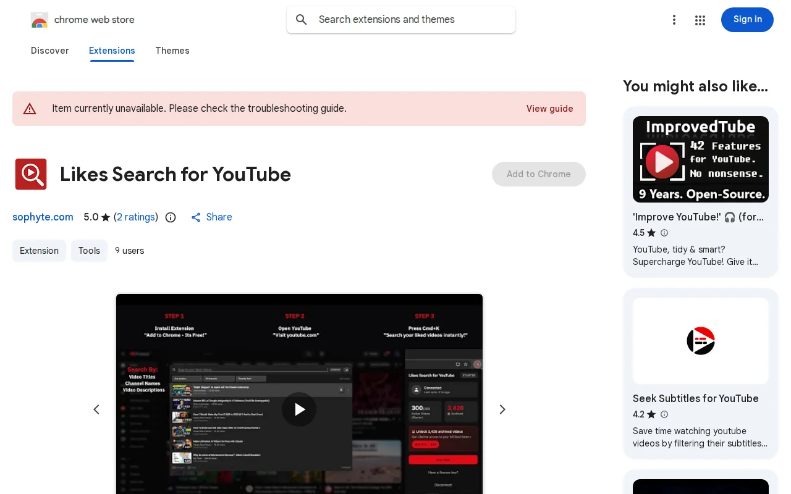Click the ratings info icon beside 2 ratings
The height and width of the screenshot is (494, 791).
coord(171,217)
